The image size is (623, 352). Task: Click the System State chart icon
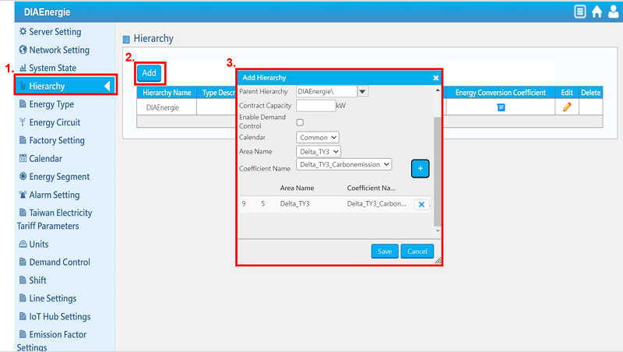23,68
